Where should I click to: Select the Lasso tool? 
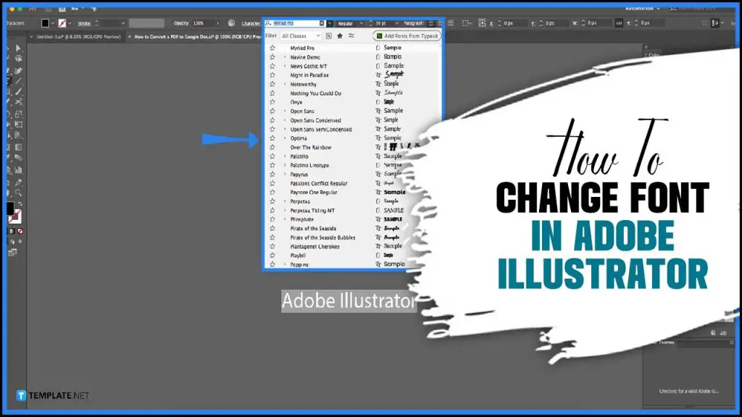click(18, 59)
